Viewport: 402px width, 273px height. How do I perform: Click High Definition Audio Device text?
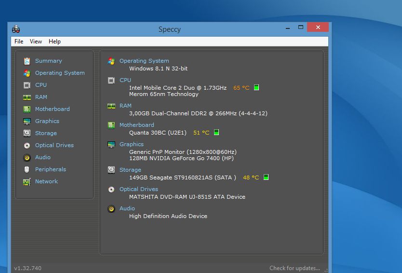[168, 216]
